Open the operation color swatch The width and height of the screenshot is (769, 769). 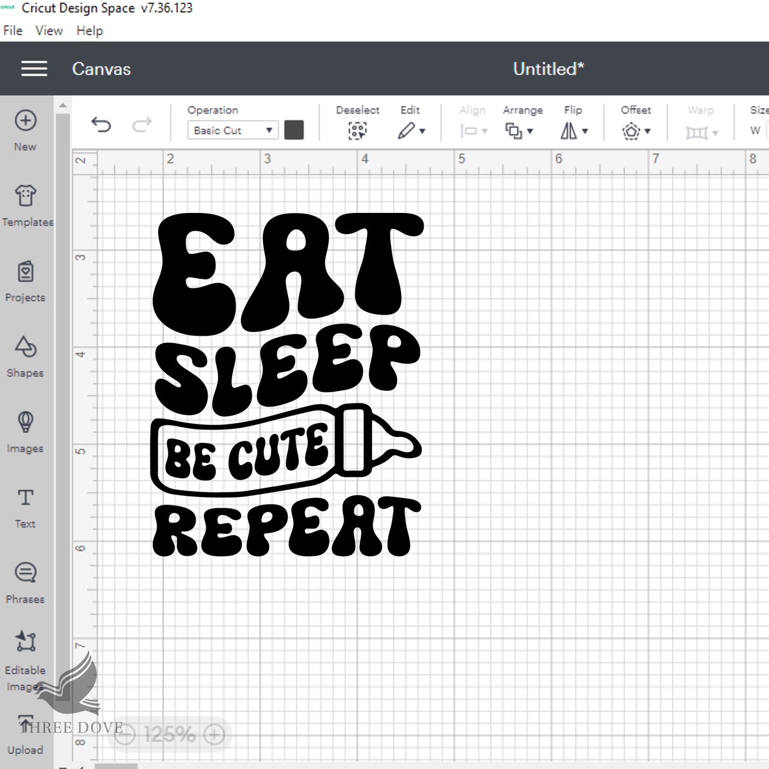pos(294,130)
